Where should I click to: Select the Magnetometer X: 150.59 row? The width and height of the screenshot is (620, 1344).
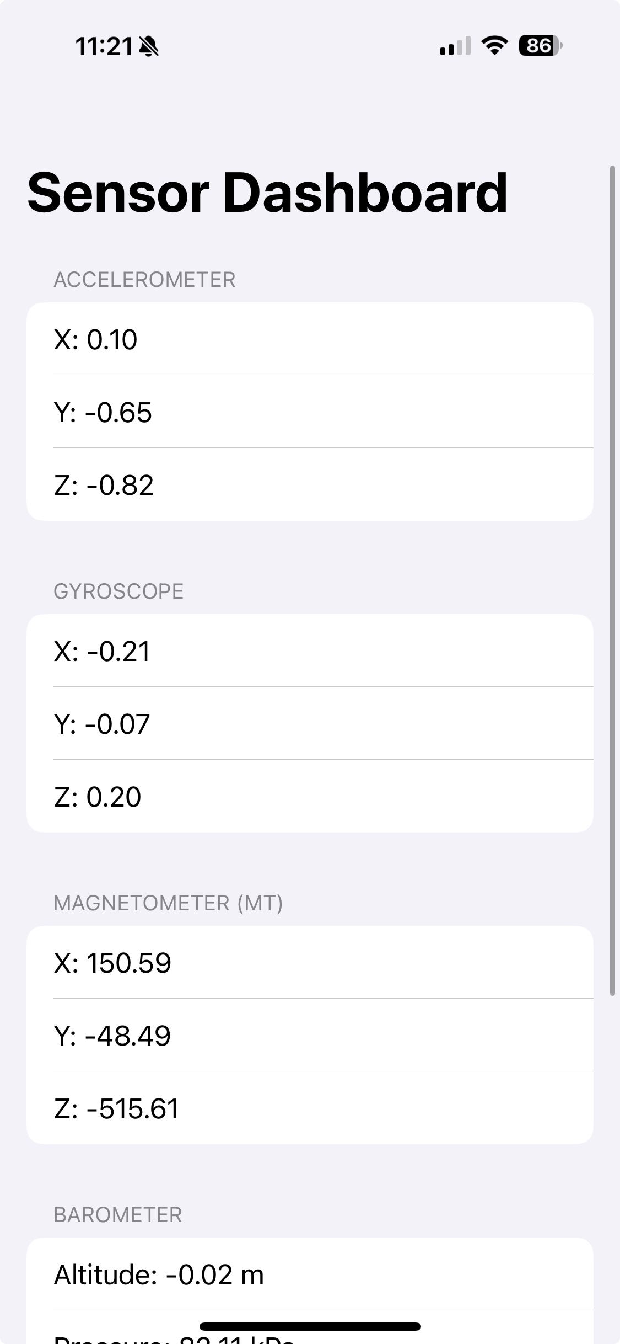(x=310, y=962)
